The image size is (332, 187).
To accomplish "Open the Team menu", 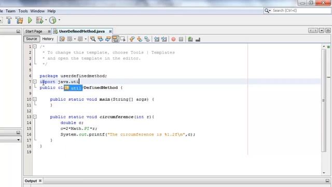I will pyautogui.click(x=10, y=11).
